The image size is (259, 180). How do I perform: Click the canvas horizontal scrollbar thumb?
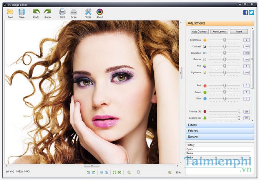point(92,166)
